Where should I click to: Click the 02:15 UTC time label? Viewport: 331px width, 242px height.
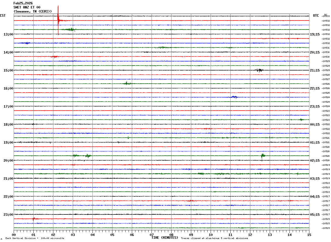(315, 161)
